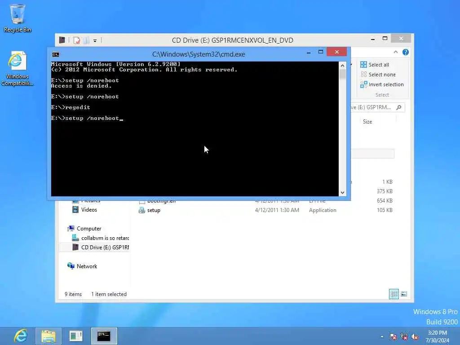Click Select all in ribbon
The image size is (460, 345).
point(375,65)
